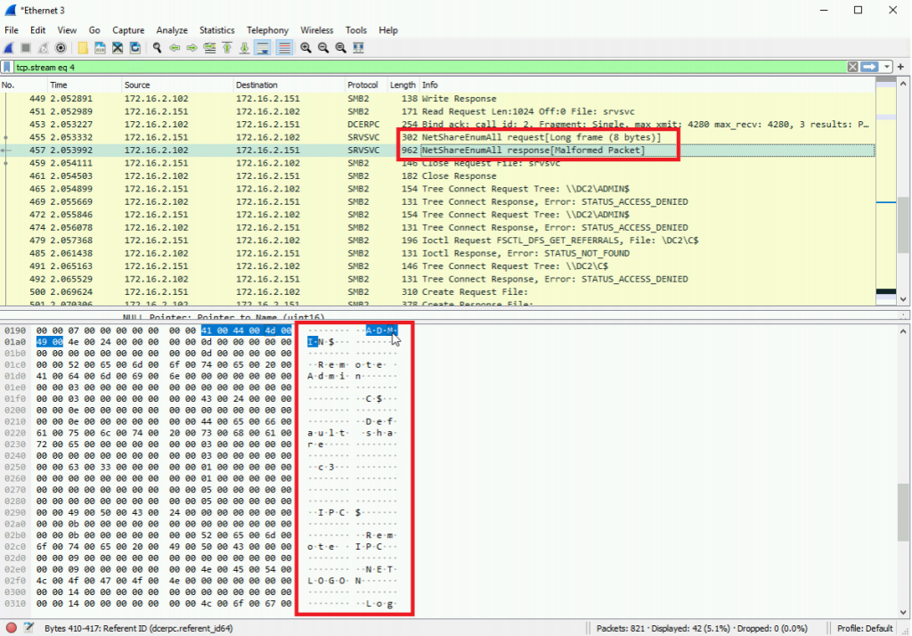The image size is (912, 636).
Task: Select packet 461 Close Response
Action: pos(437,176)
